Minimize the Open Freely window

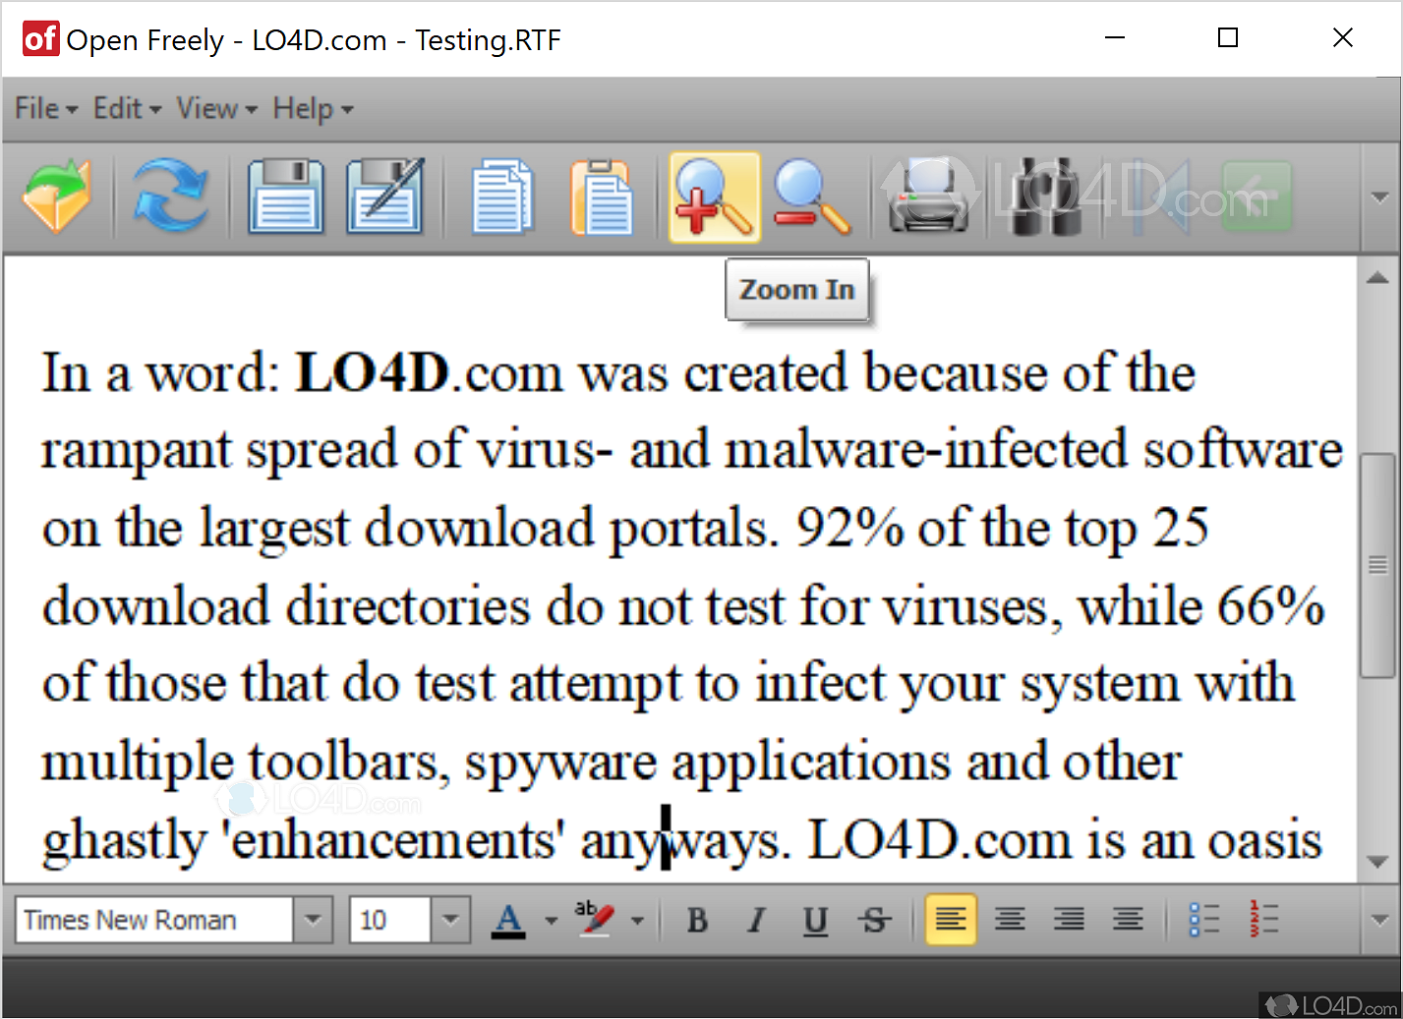click(x=1115, y=38)
